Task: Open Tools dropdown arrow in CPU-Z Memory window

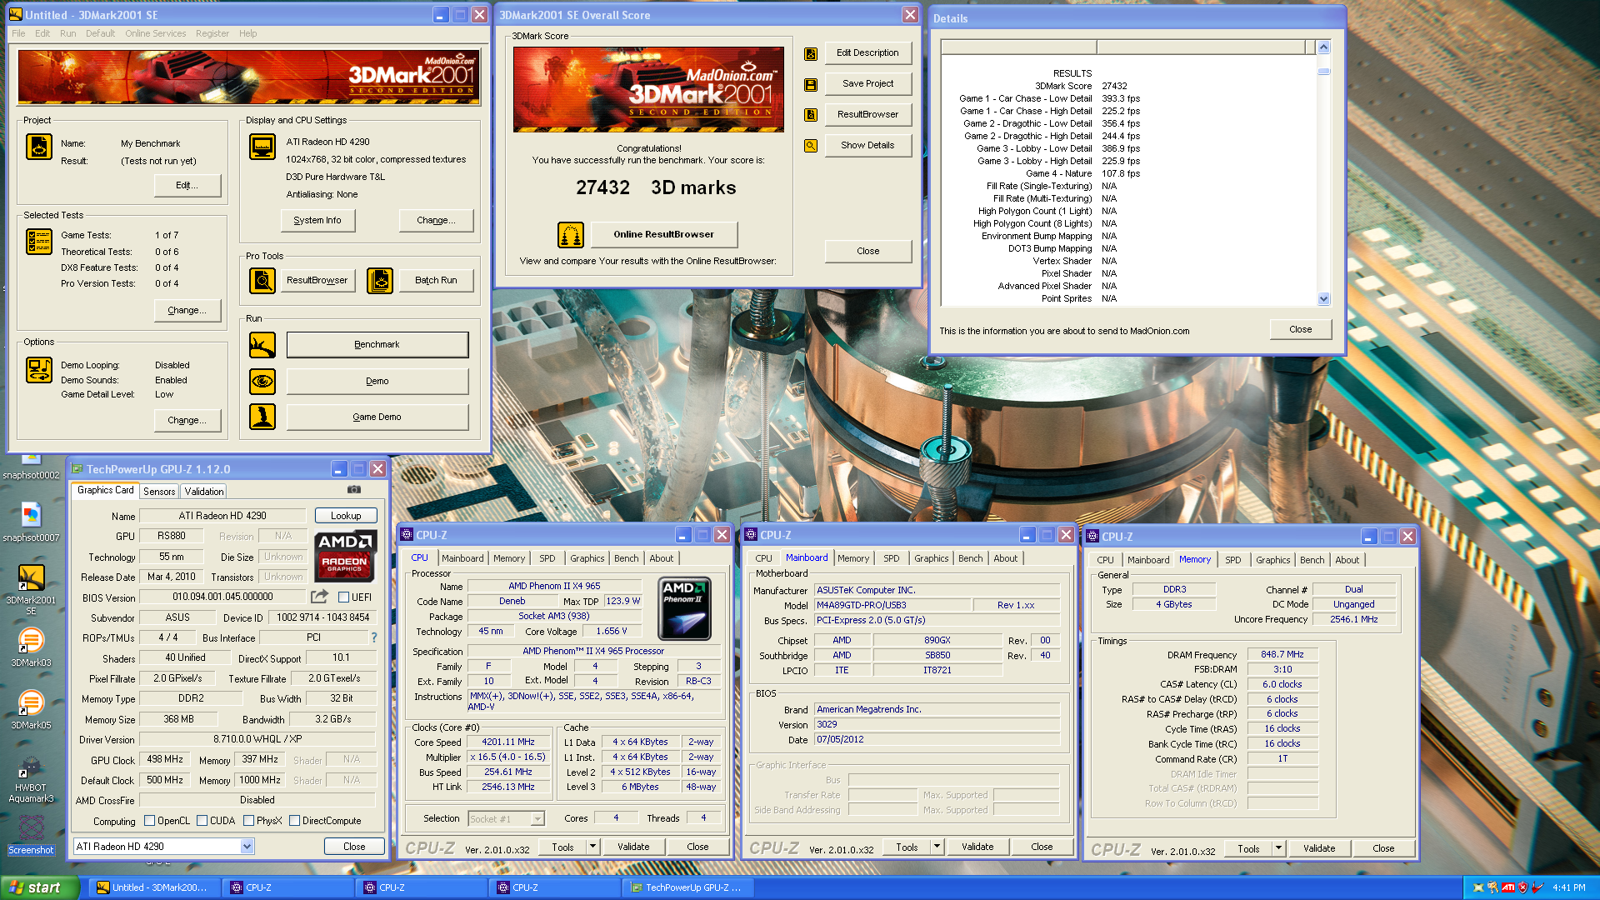Action: pyautogui.click(x=1278, y=848)
